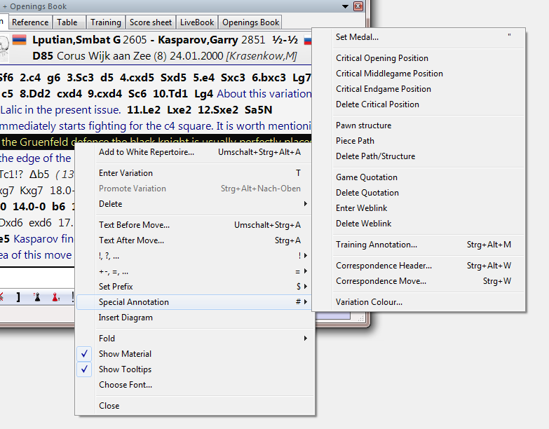Expand the Delete submenu
This screenshot has width=549, height=429.
click(195, 204)
